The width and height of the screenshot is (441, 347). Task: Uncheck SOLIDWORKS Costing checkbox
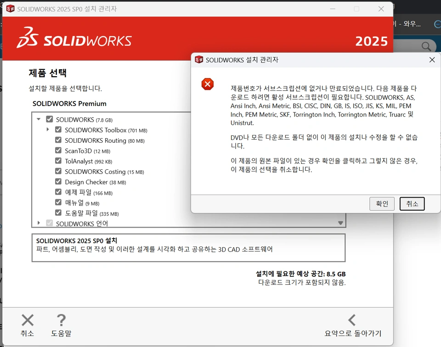click(58, 171)
